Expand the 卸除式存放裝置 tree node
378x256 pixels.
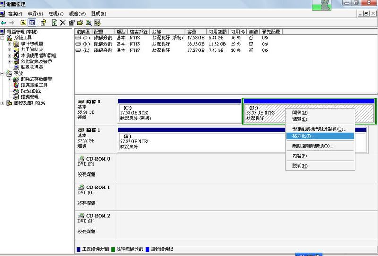pos(9,79)
